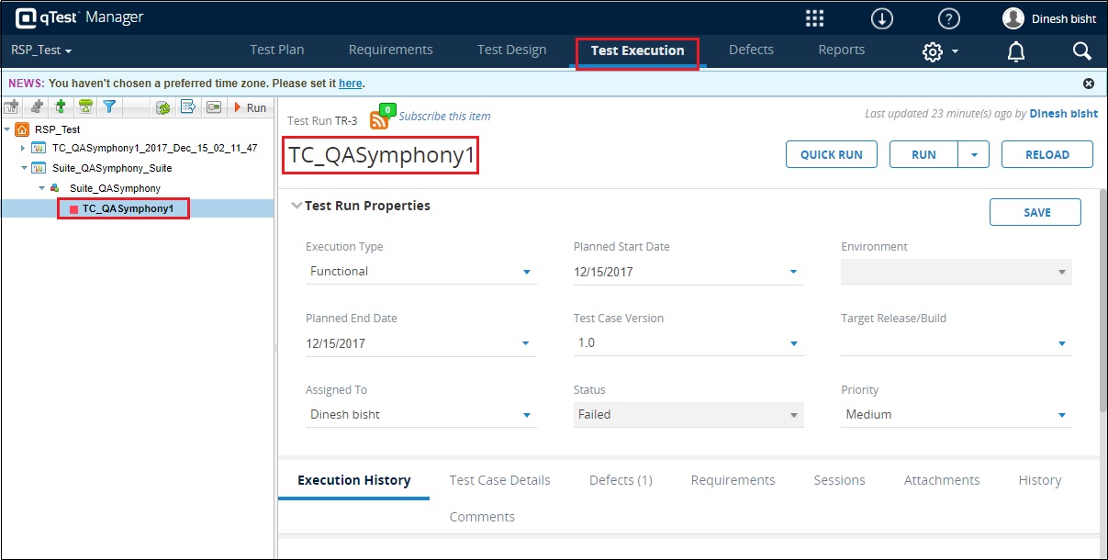Collapse Suite_QASymphony node
Viewport: 1108px width, 560px height.
tap(41, 188)
